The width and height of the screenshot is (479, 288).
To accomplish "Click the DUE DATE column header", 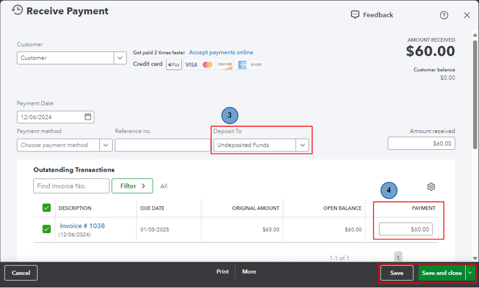I will point(152,208).
